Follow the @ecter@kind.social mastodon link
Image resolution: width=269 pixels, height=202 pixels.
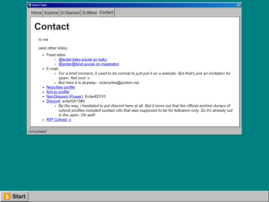point(89,64)
